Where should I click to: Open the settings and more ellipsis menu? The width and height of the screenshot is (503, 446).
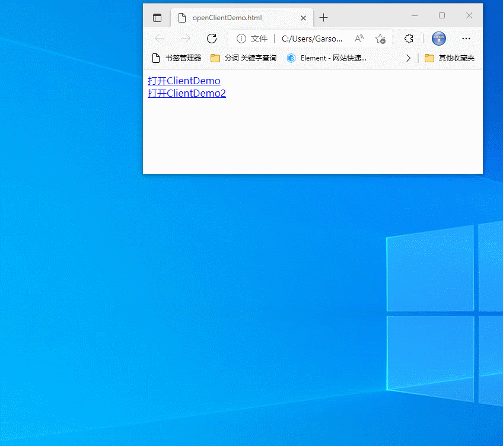[x=466, y=39]
